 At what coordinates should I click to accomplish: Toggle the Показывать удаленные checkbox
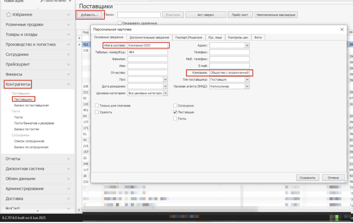pyautogui.click(x=120, y=23)
